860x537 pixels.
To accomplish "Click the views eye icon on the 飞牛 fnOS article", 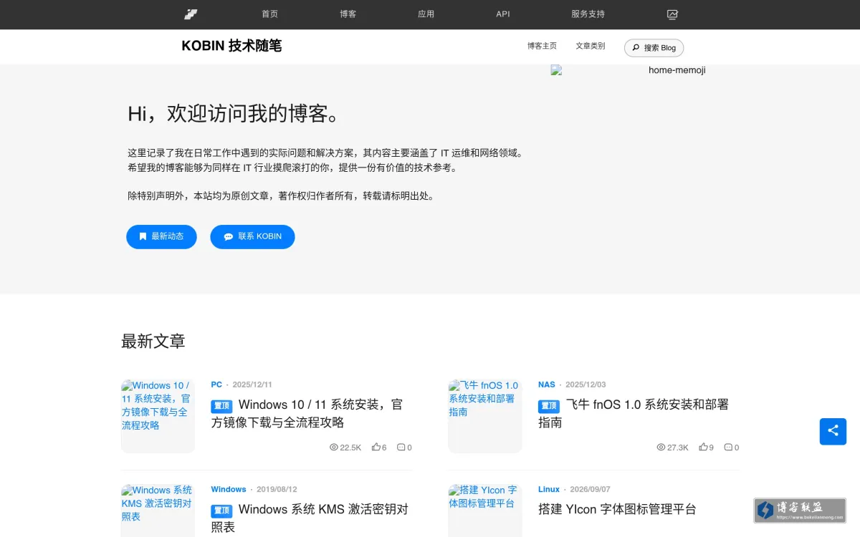I will (661, 447).
